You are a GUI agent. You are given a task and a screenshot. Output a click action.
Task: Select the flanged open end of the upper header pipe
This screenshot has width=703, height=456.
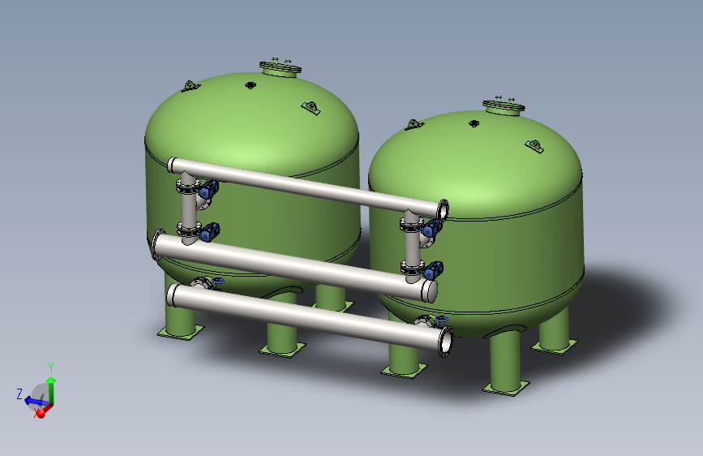443,209
